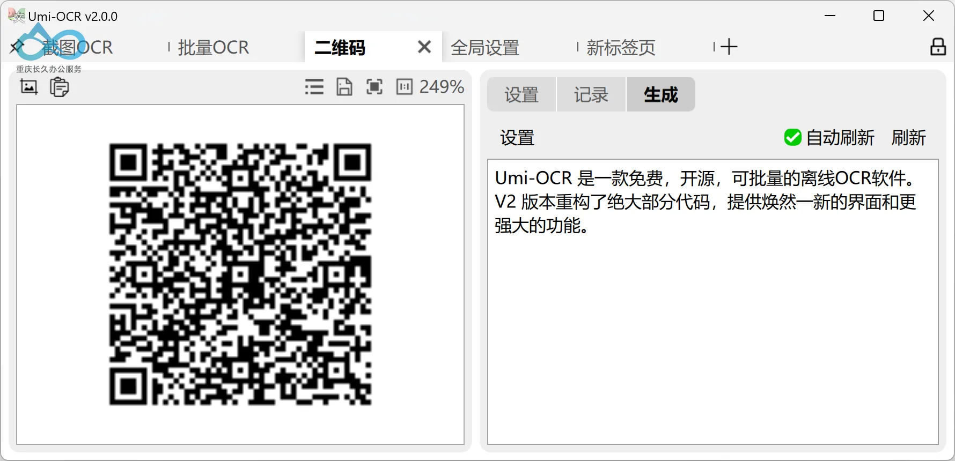Image resolution: width=955 pixels, height=461 pixels.
Task: Click the lock icon at top right
Action: click(938, 47)
